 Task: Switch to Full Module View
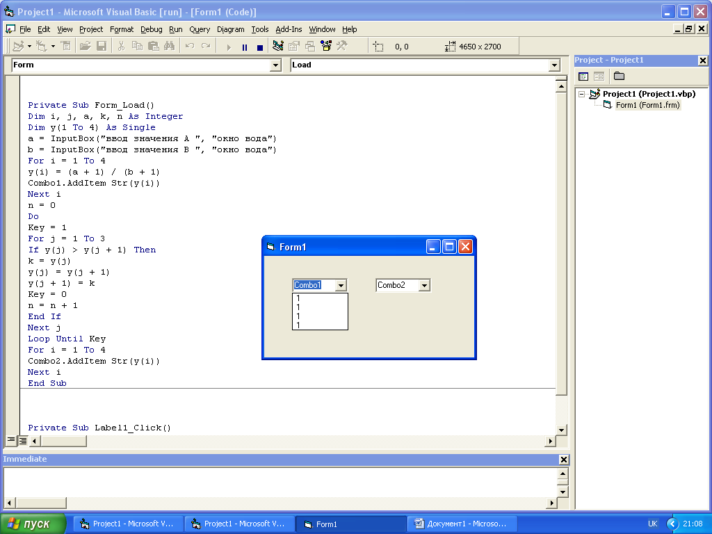click(x=22, y=440)
